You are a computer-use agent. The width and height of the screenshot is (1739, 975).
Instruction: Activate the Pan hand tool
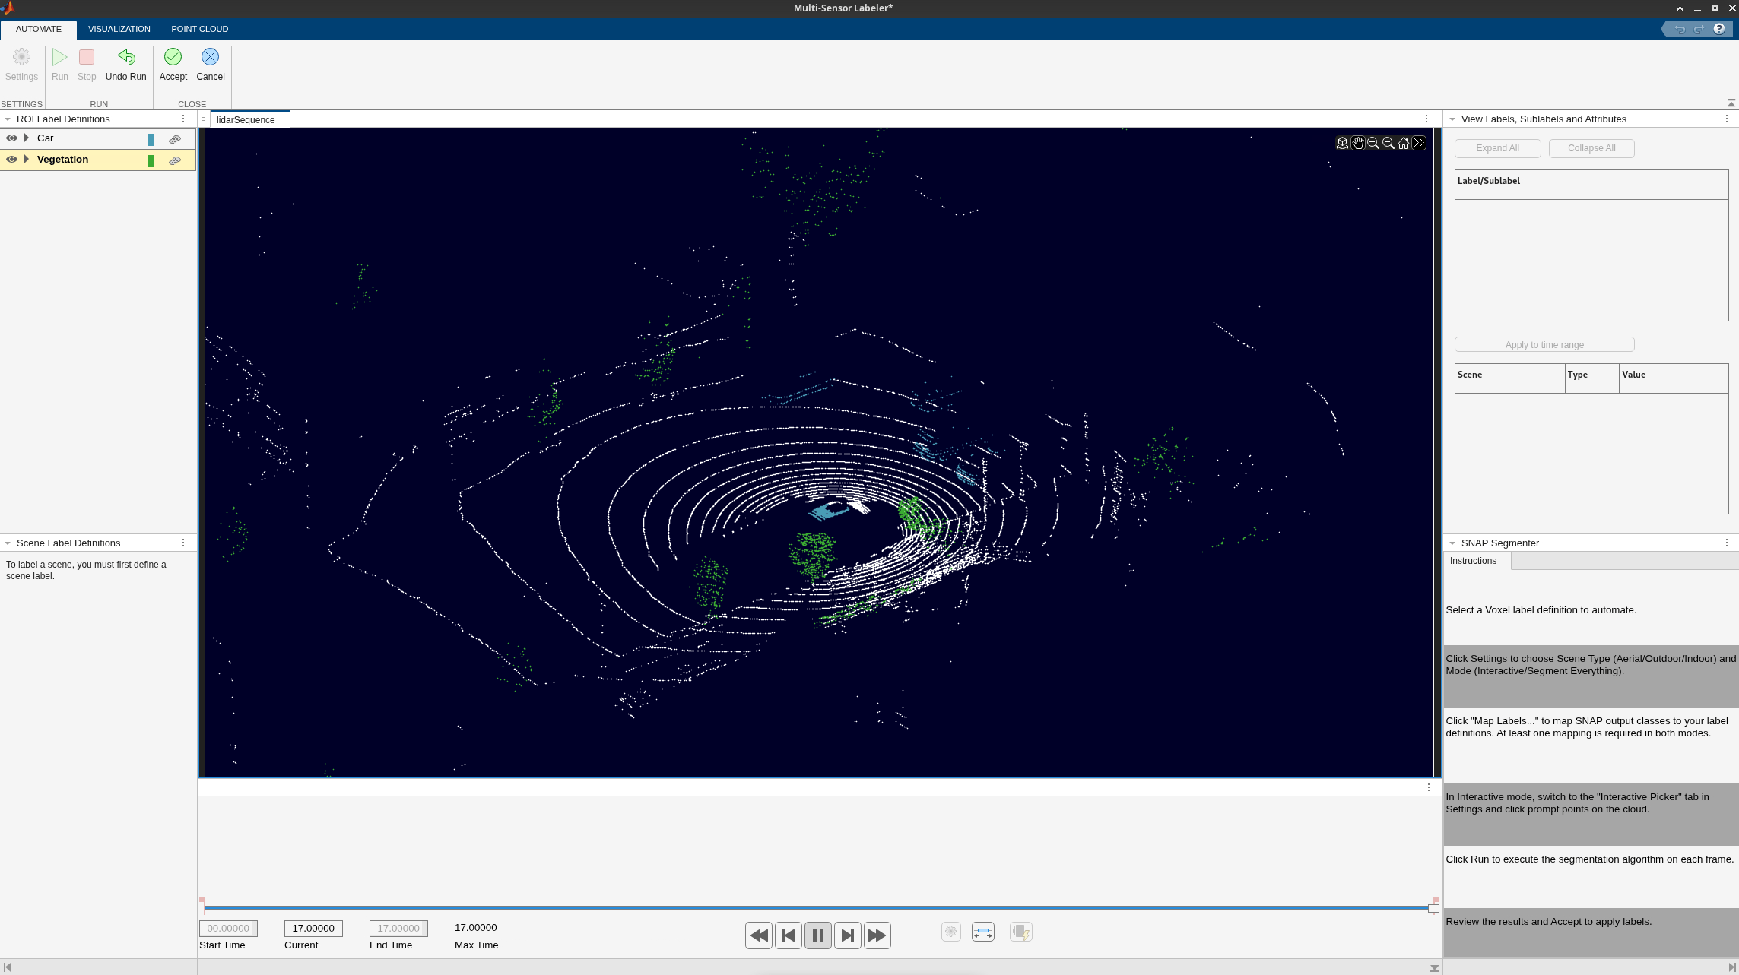pos(1358,143)
